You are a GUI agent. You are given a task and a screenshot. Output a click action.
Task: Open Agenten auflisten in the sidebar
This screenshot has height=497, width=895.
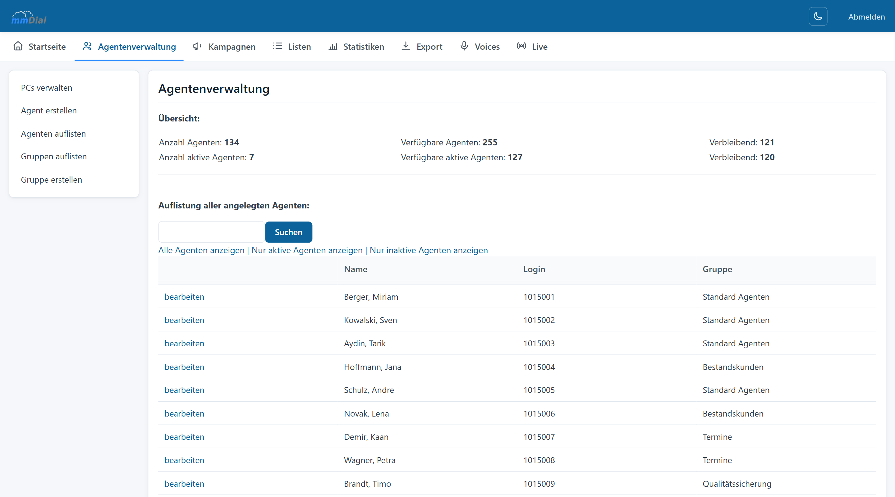[x=53, y=134]
